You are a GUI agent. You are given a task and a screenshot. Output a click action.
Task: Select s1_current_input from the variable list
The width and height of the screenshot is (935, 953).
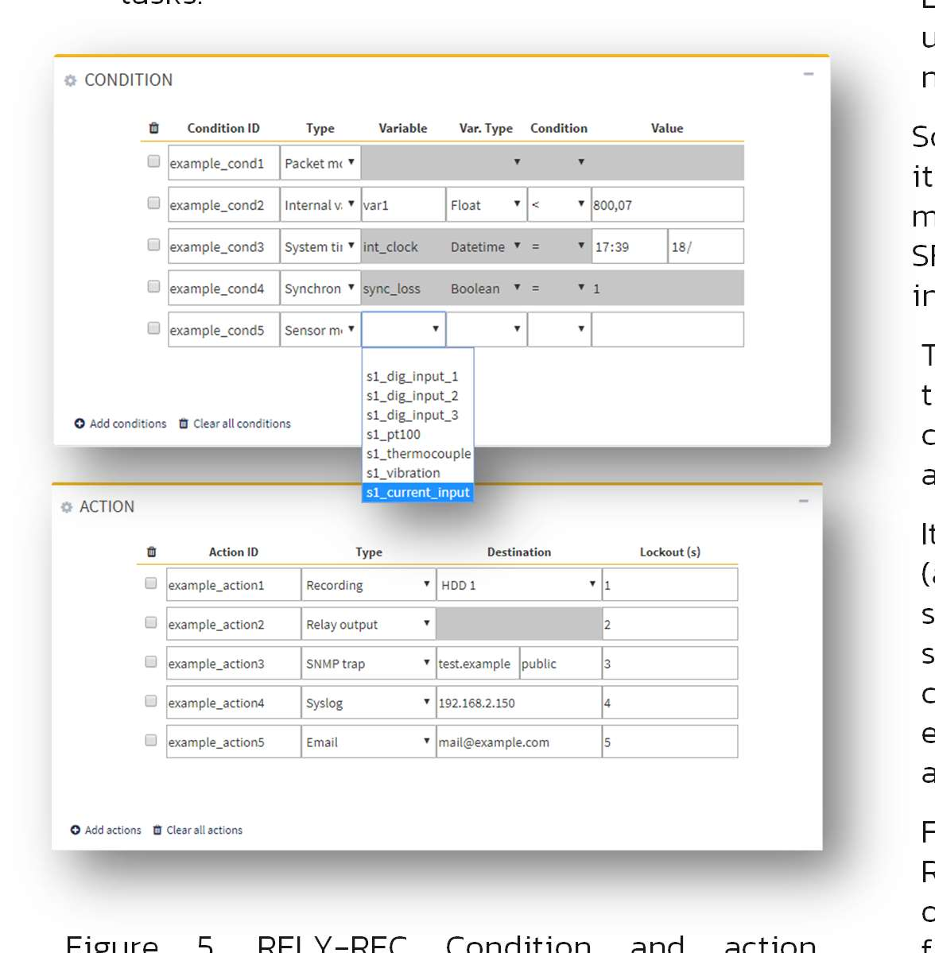click(417, 492)
